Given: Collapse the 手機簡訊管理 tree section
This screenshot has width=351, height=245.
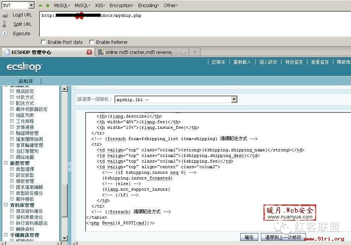Looking at the screenshot, I should [6, 235].
